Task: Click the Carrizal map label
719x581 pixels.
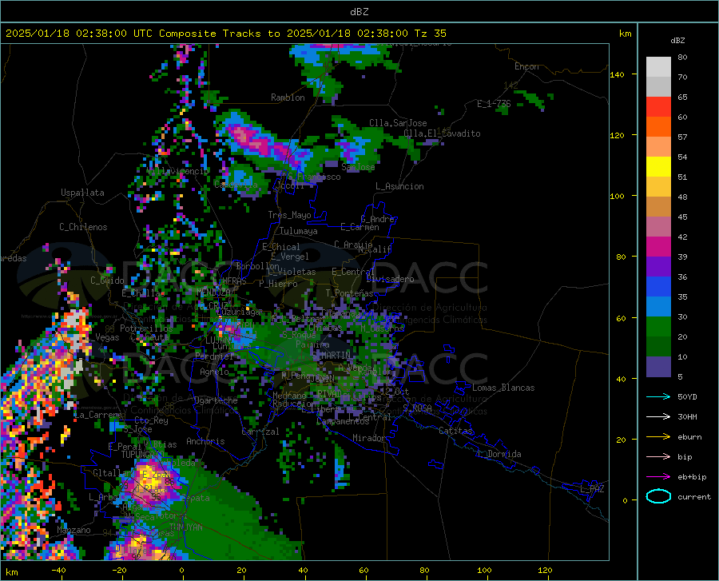Action: (260, 432)
